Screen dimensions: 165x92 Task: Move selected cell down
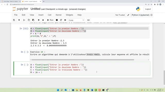click(x=43, y=20)
